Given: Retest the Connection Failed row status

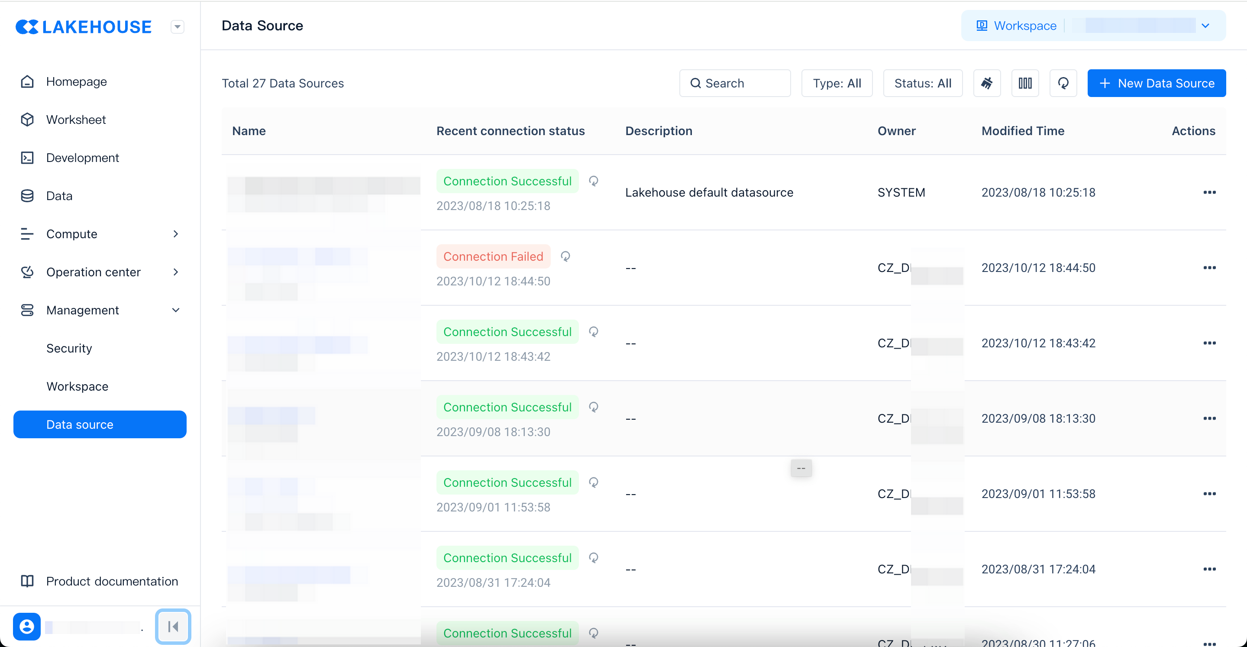Looking at the screenshot, I should 565,256.
